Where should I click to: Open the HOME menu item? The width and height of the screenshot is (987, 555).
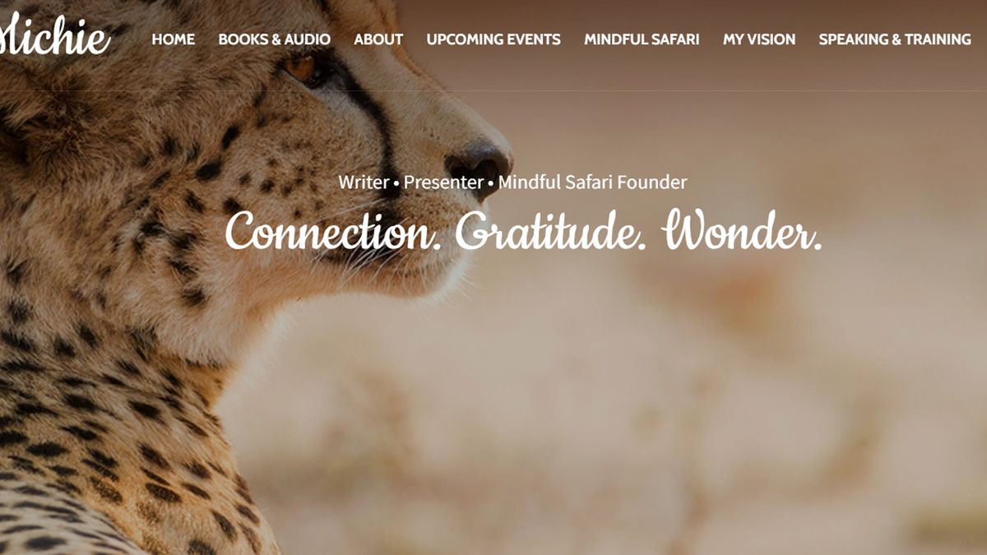(x=173, y=39)
